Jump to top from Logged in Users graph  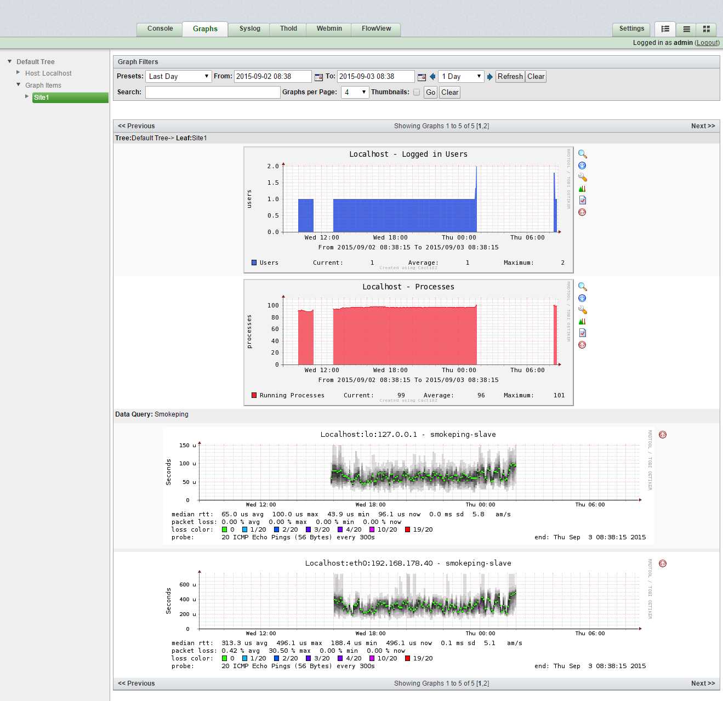pyautogui.click(x=582, y=212)
